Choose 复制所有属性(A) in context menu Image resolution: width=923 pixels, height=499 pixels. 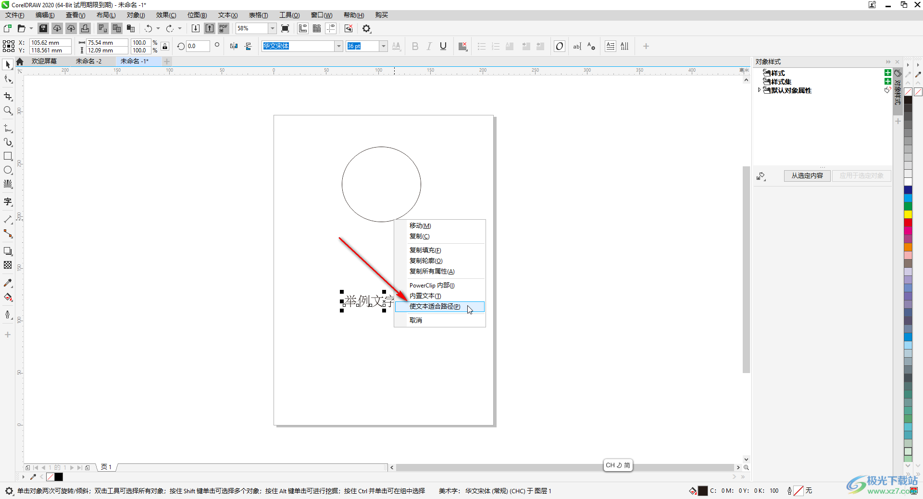[x=439, y=272]
